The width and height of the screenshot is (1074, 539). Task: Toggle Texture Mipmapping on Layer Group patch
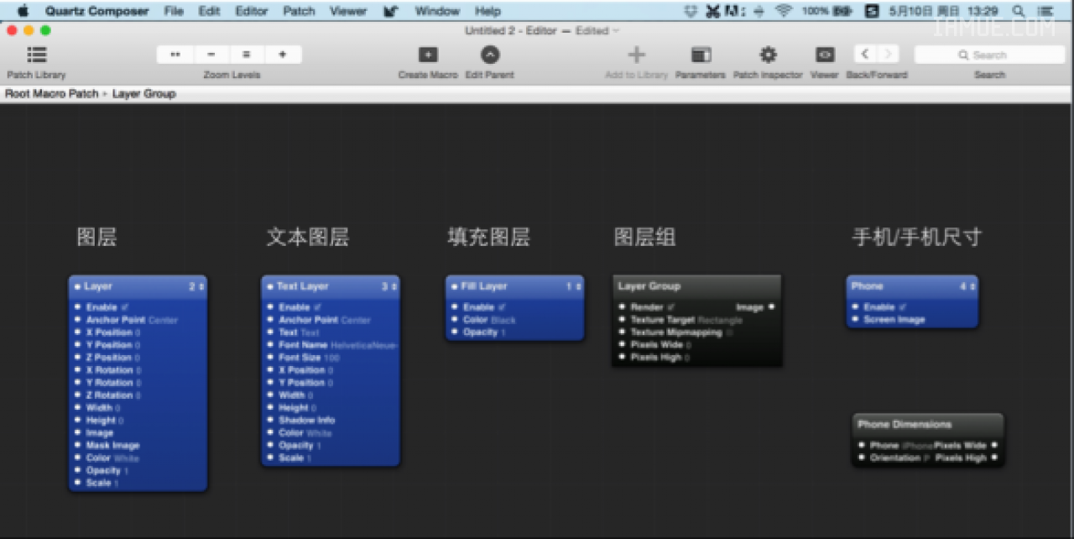(x=729, y=332)
